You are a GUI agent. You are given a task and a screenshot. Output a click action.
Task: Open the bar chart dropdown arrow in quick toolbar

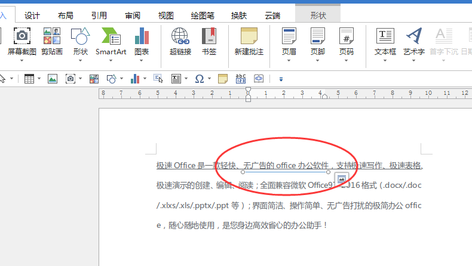[145, 79]
